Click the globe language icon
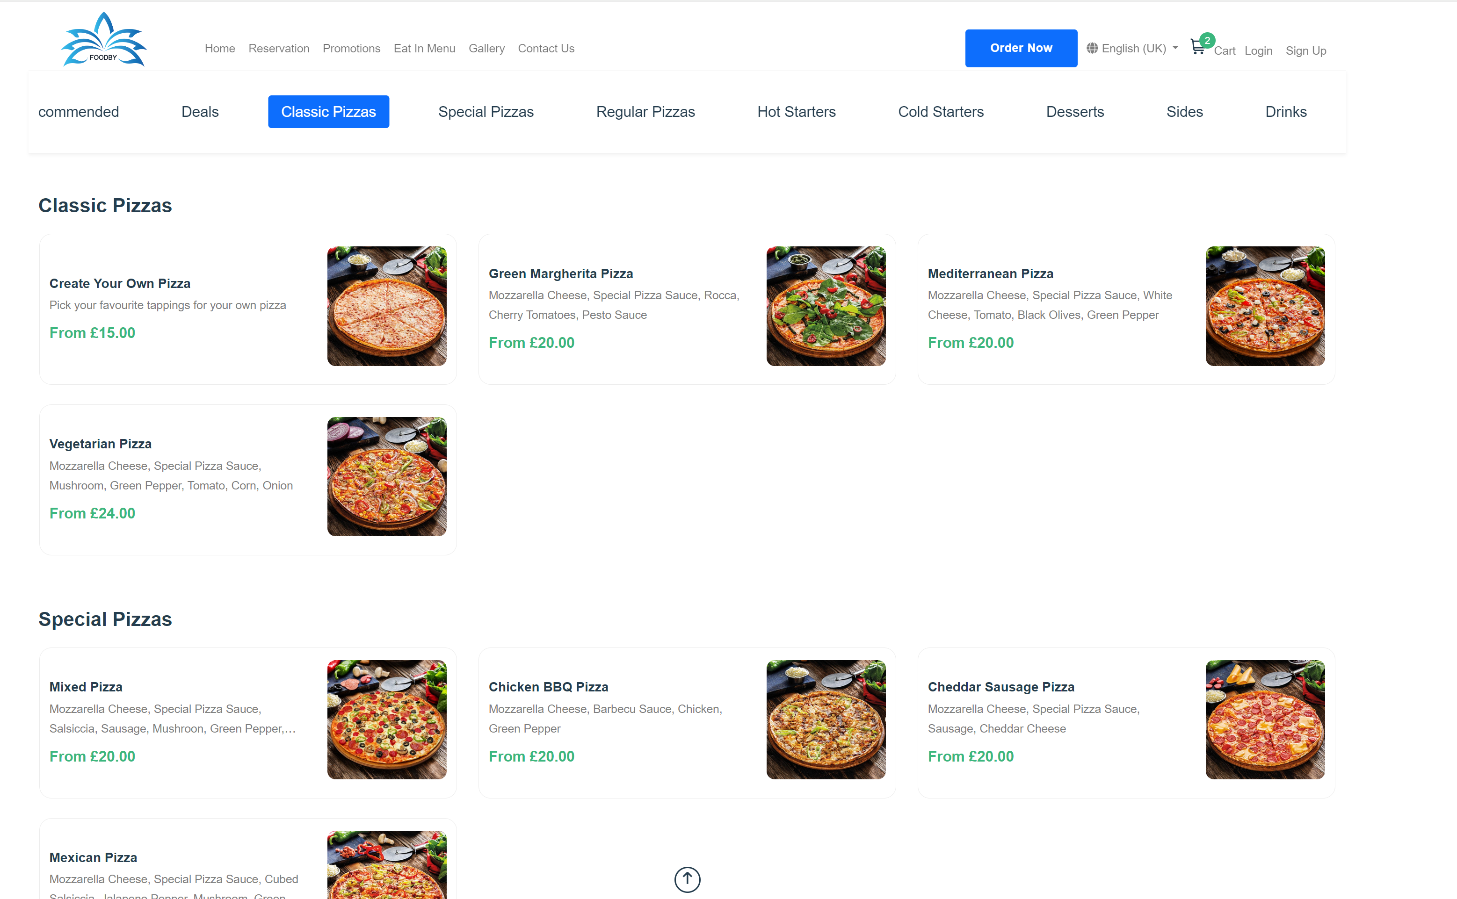 (1092, 48)
